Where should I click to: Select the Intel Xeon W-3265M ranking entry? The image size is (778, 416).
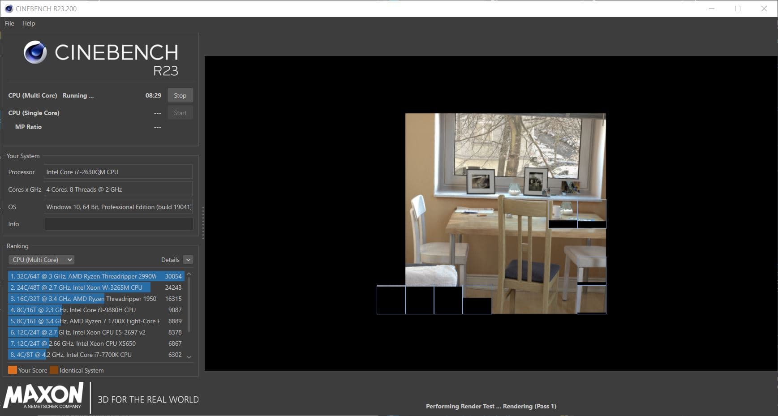pyautogui.click(x=96, y=287)
